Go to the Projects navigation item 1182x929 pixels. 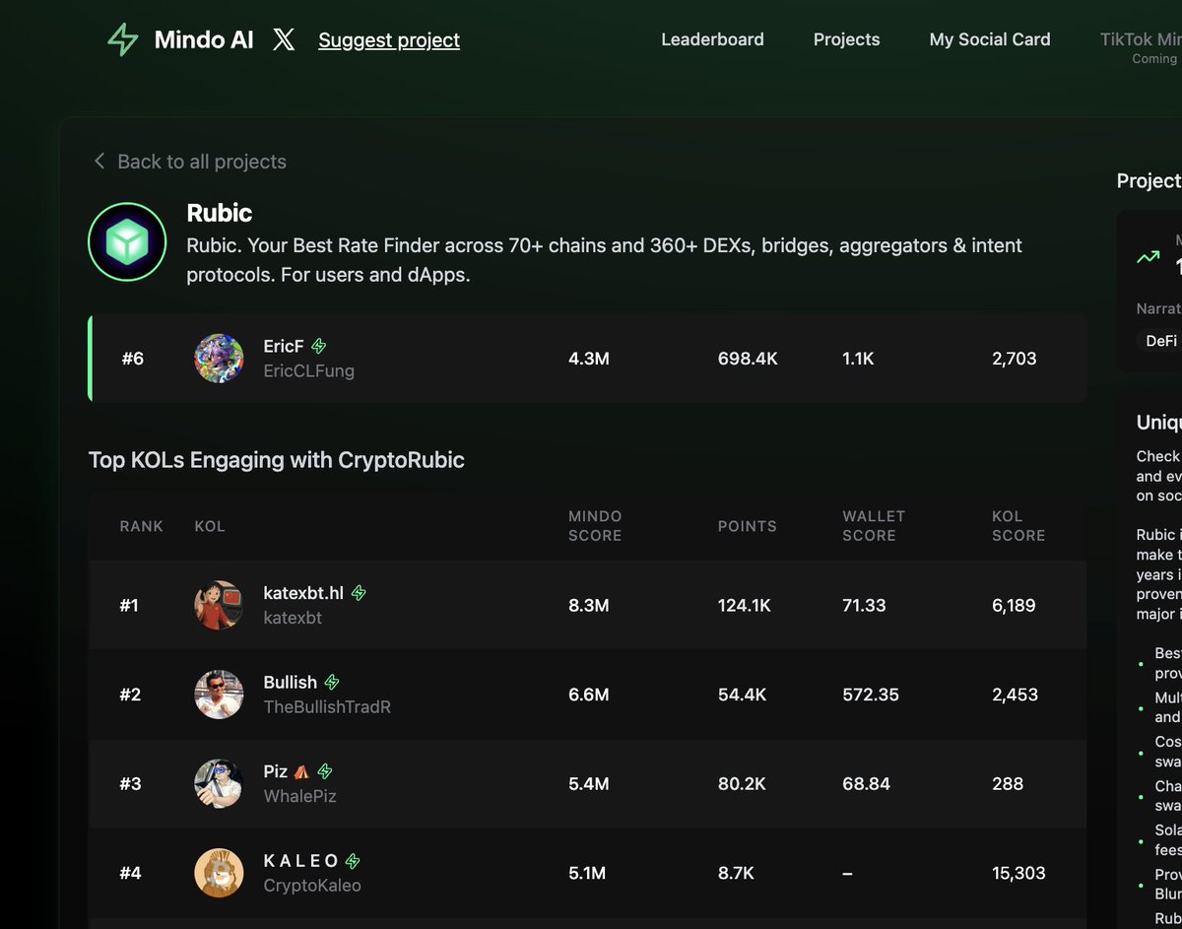coord(846,39)
